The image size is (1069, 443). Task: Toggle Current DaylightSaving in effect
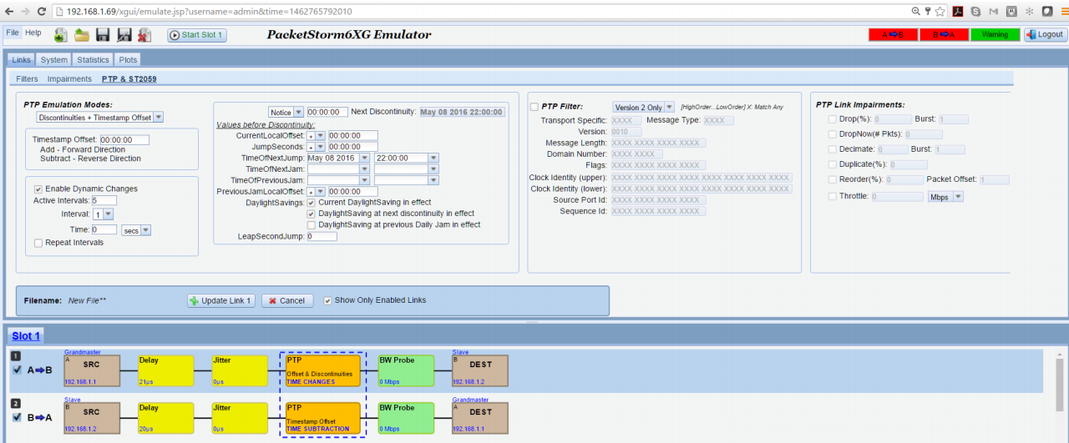tap(312, 203)
